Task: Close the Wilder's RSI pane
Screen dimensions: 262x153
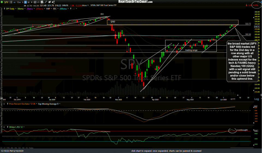Action: click(x=4, y=127)
